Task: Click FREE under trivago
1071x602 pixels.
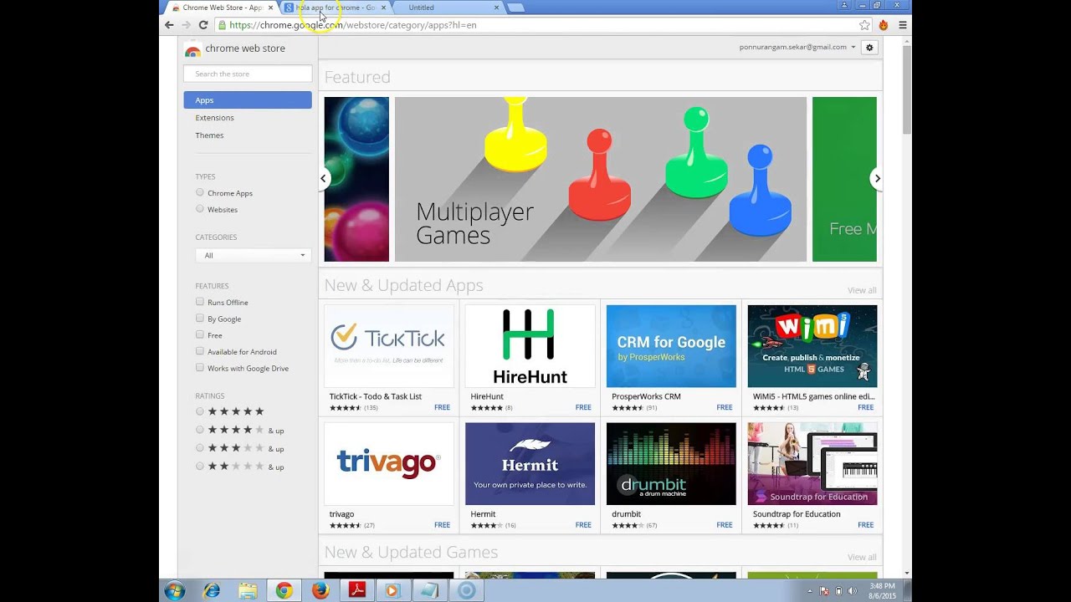Action: pyautogui.click(x=442, y=525)
